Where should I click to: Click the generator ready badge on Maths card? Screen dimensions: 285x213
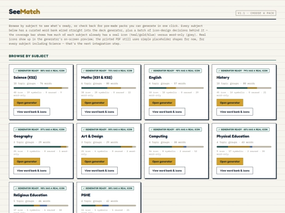(x=108, y=70)
